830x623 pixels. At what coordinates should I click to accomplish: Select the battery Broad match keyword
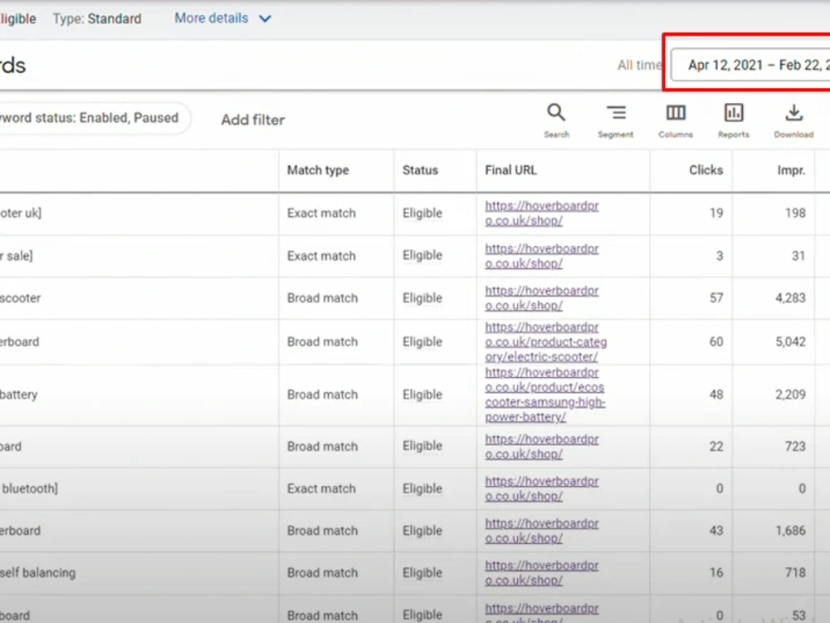tap(19, 395)
